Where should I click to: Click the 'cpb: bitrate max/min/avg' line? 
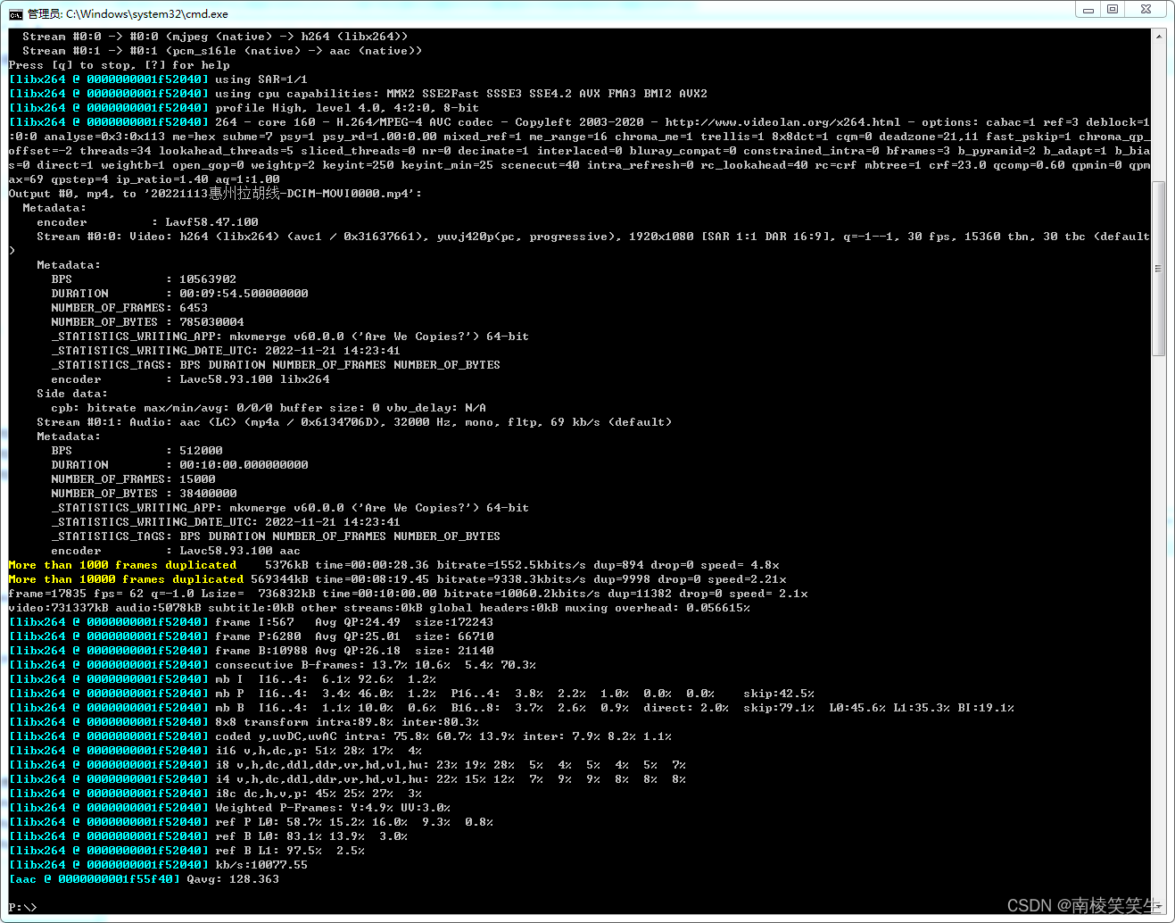pos(269,408)
